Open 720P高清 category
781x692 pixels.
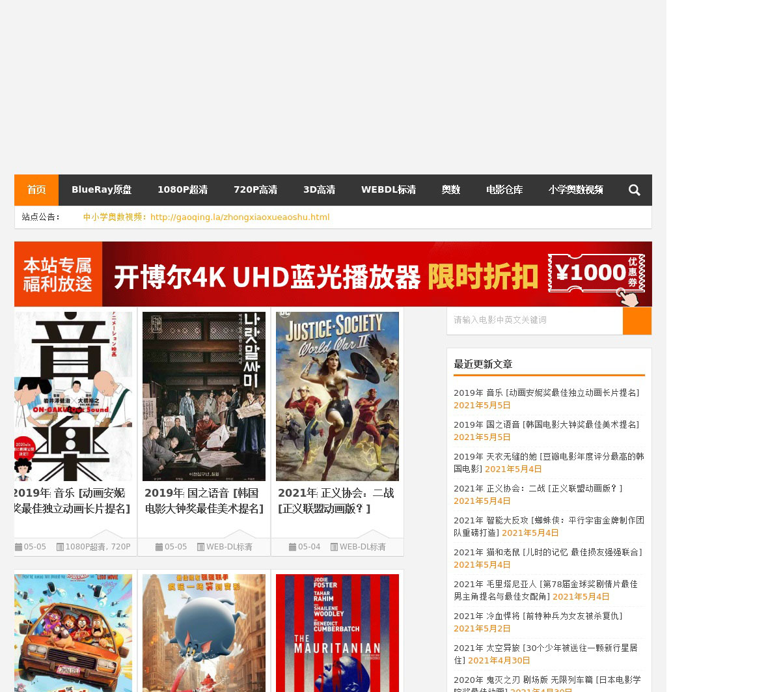tap(255, 190)
